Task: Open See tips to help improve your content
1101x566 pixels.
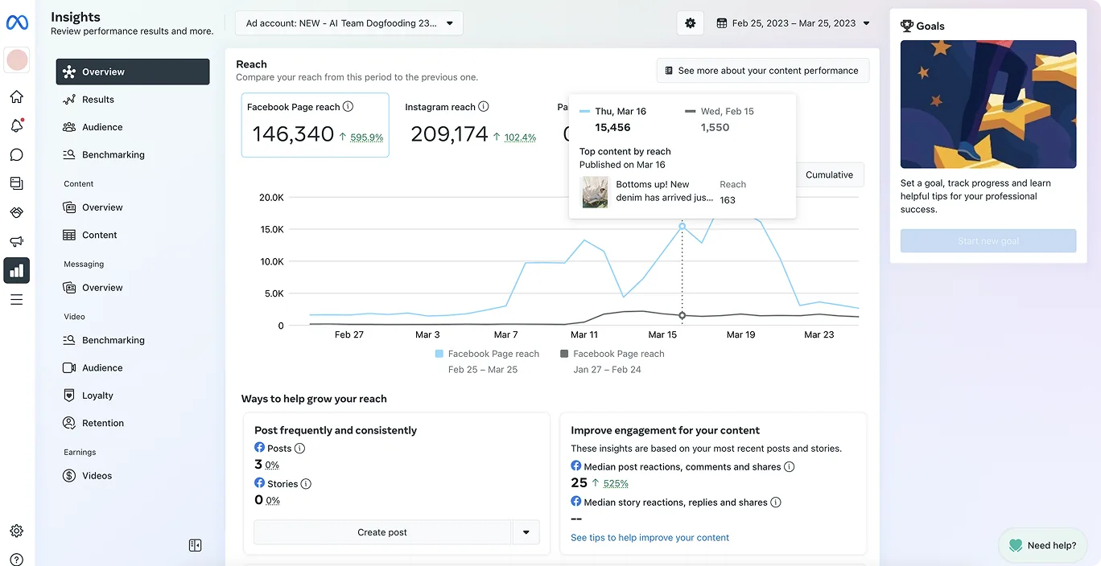Action: click(649, 538)
